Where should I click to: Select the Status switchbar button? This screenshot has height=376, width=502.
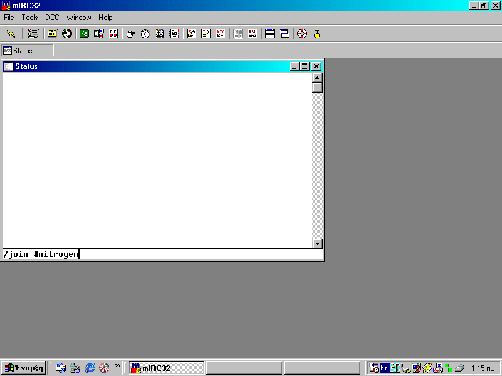[28, 51]
